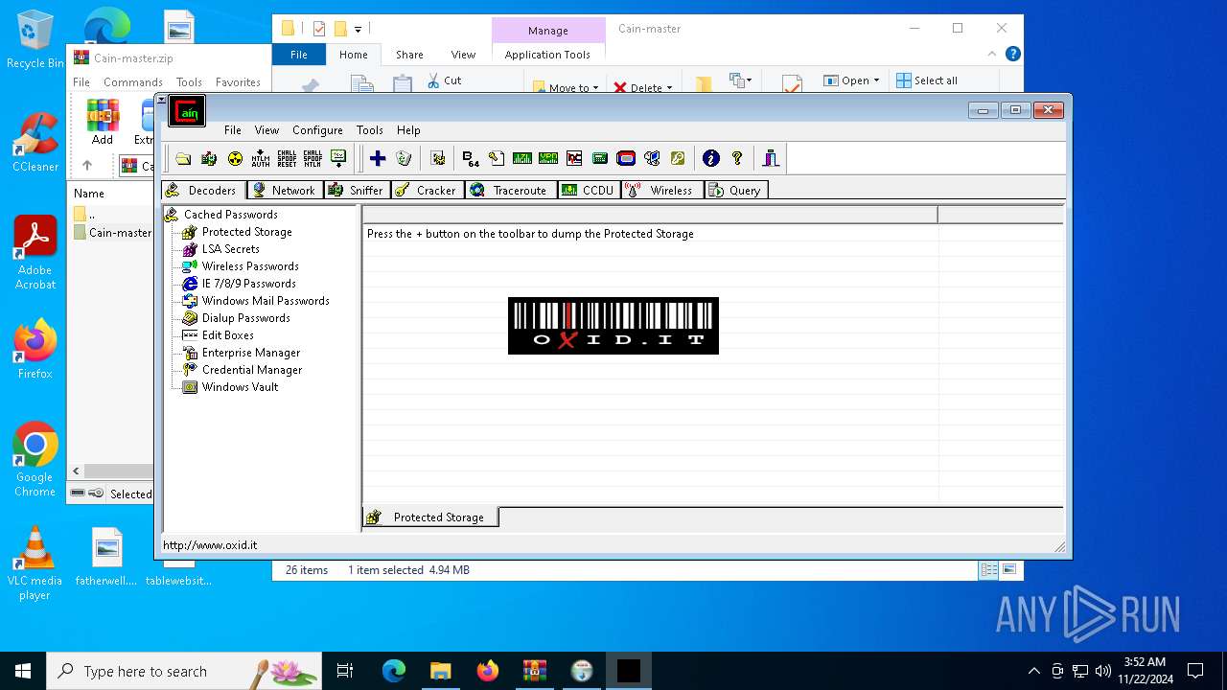Click the blue info About icon
1227x690 pixels.
[x=710, y=159]
